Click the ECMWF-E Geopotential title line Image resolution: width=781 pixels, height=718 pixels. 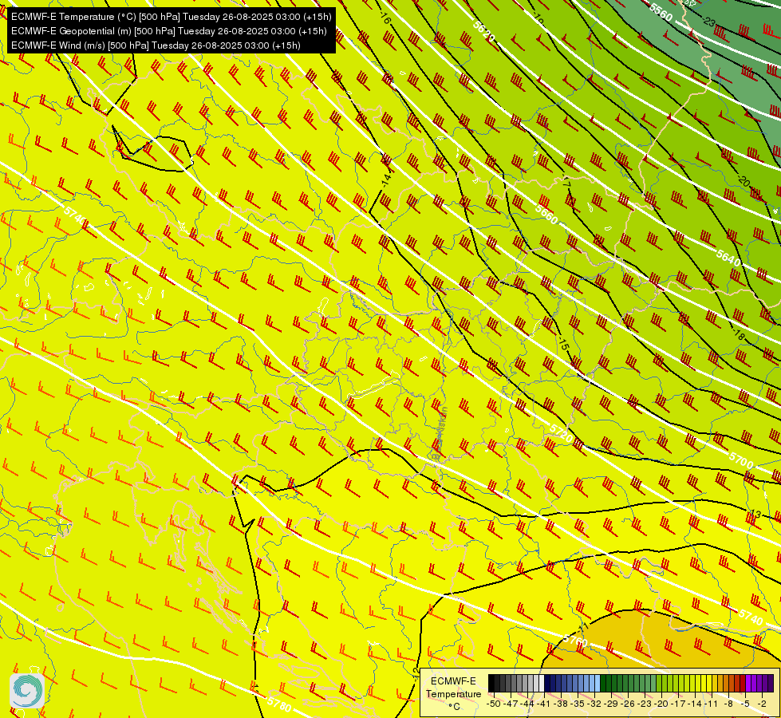[x=169, y=31]
